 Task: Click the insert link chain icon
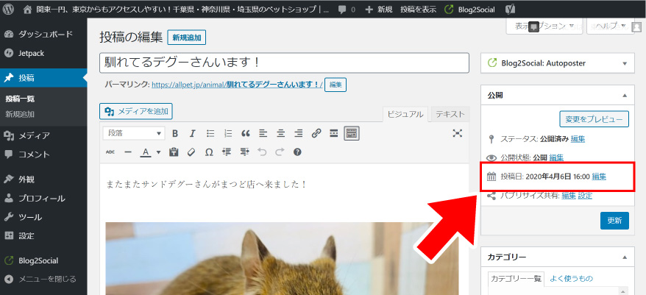316,133
